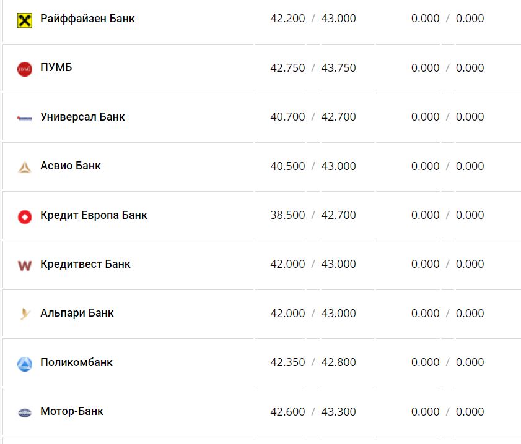
Task: Click the Райффайзен Банк yellow logo icon
Action: tap(25, 20)
